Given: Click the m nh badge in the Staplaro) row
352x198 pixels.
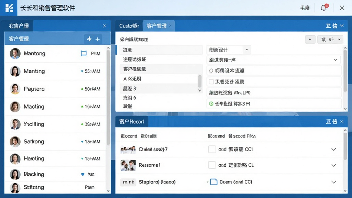Looking at the screenshot, I should tap(129, 182).
